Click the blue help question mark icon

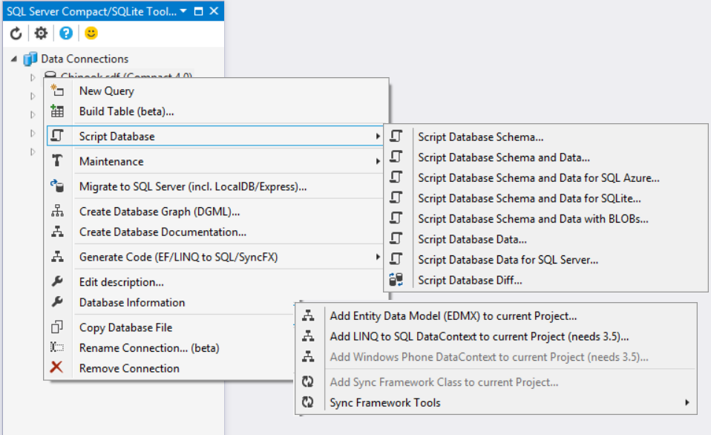66,33
